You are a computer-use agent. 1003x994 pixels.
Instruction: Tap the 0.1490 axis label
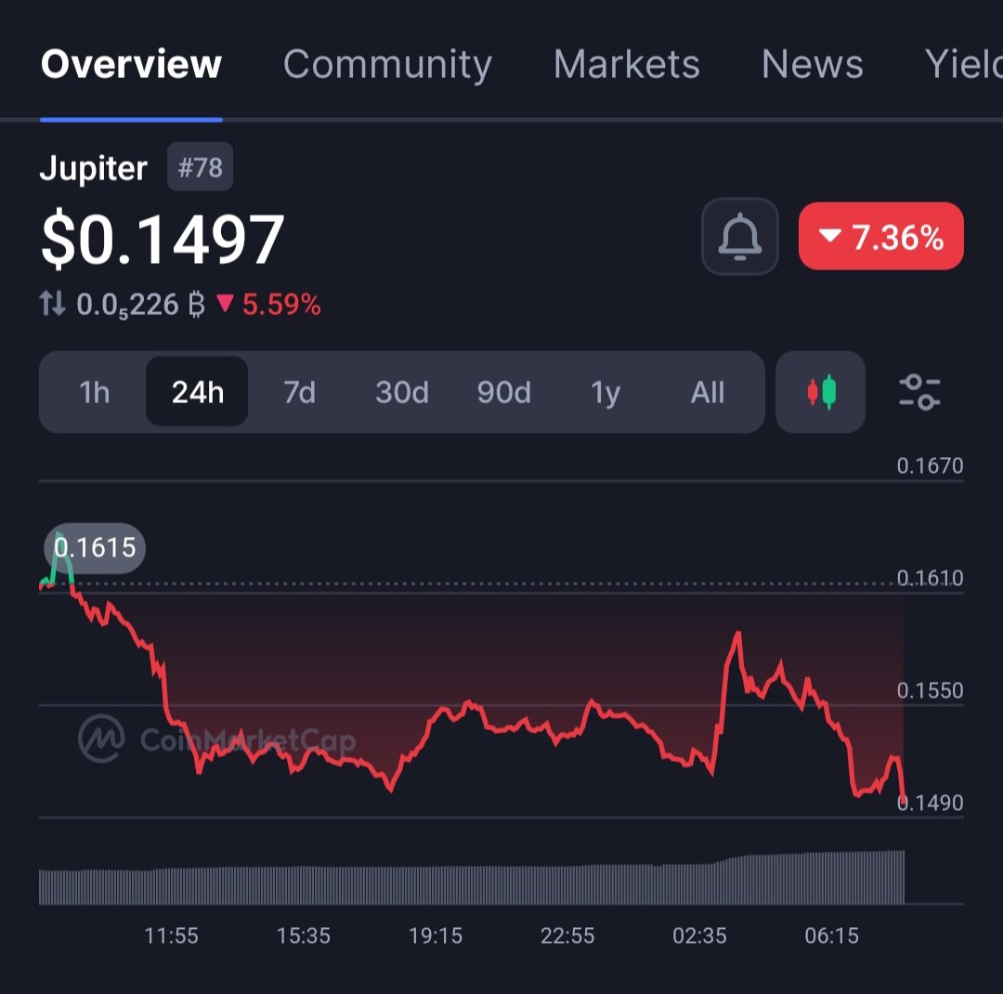coord(930,803)
